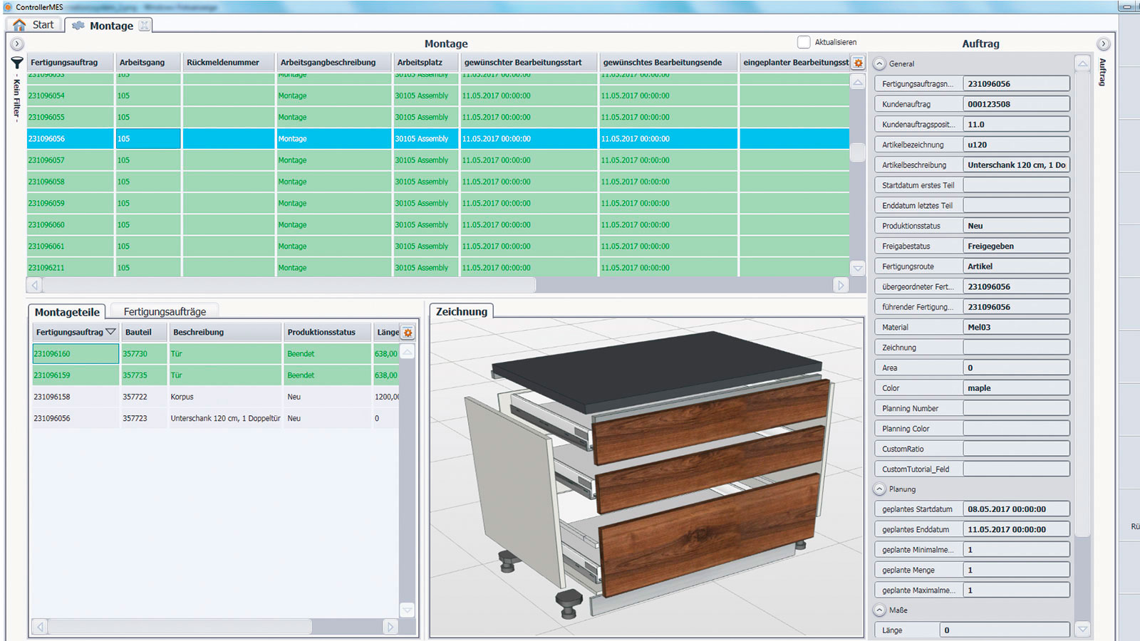Select the order row 231096058
This screenshot has height=641, width=1140.
(x=47, y=182)
